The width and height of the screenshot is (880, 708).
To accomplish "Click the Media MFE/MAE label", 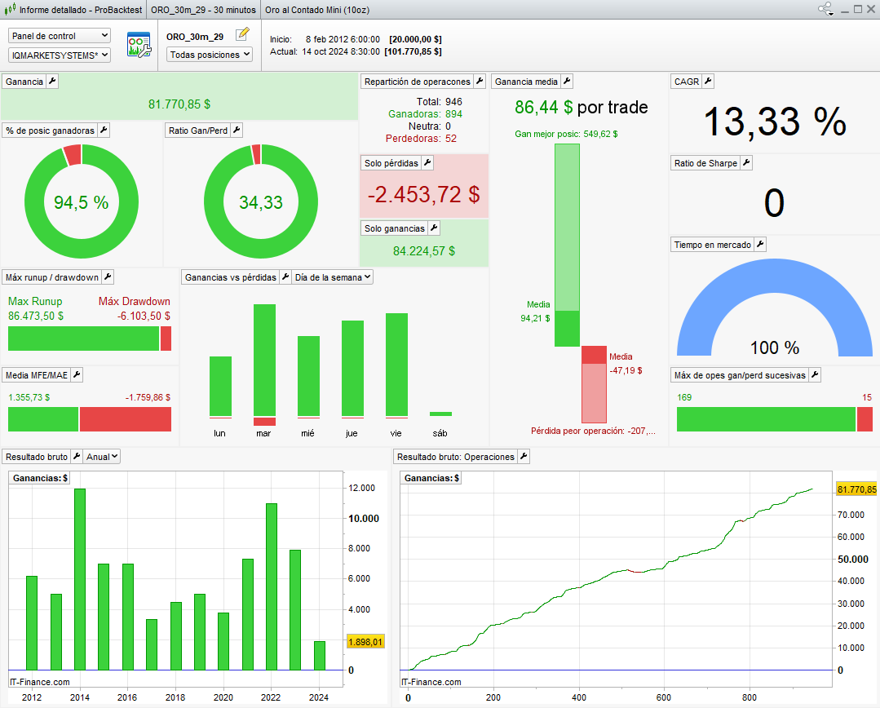I will tap(37, 375).
